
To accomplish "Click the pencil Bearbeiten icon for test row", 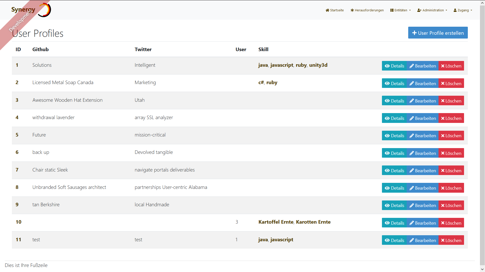I will click(x=411, y=241).
